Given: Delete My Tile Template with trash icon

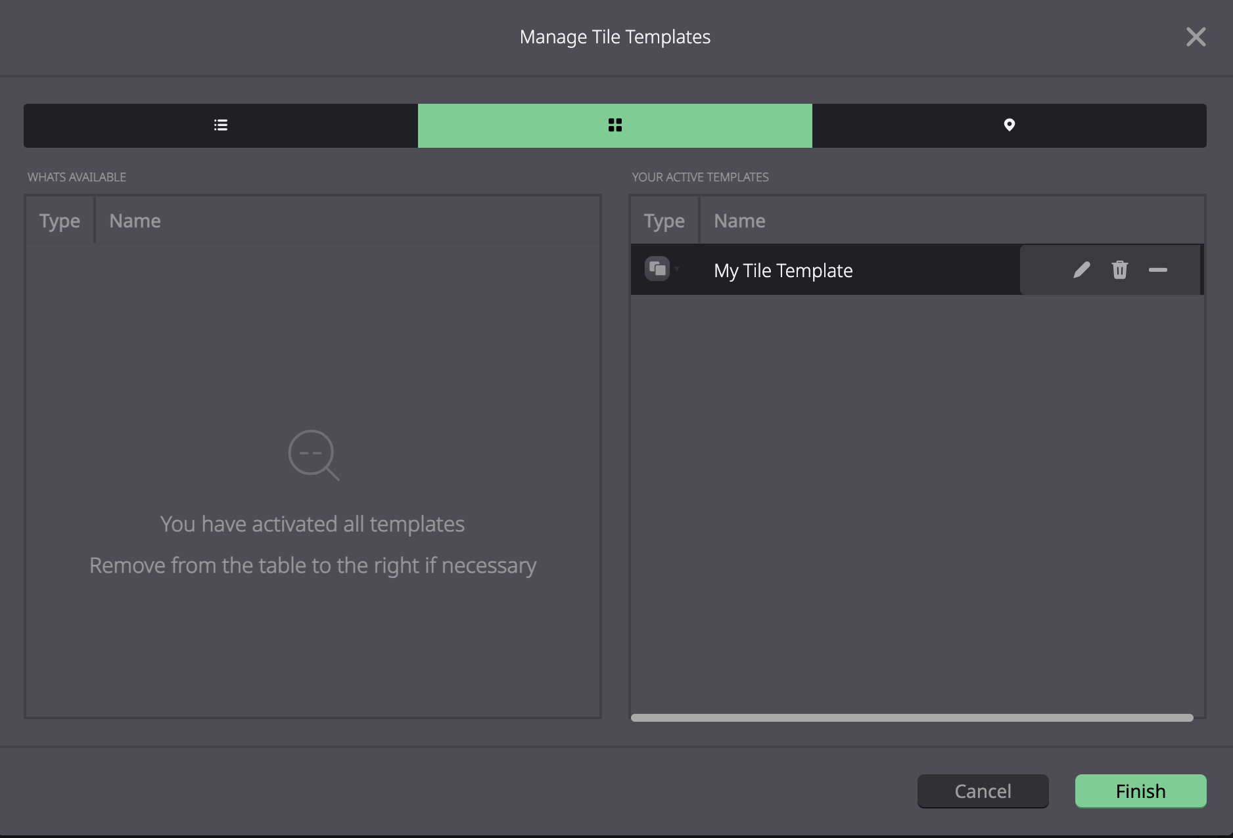Looking at the screenshot, I should point(1120,270).
